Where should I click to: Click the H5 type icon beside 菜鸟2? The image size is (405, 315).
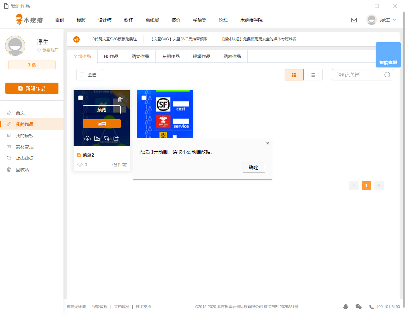point(79,155)
